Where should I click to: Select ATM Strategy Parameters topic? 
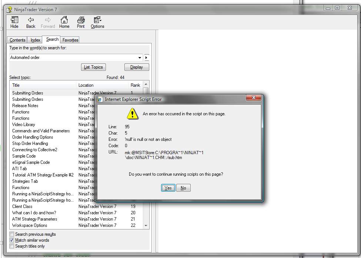35,219
